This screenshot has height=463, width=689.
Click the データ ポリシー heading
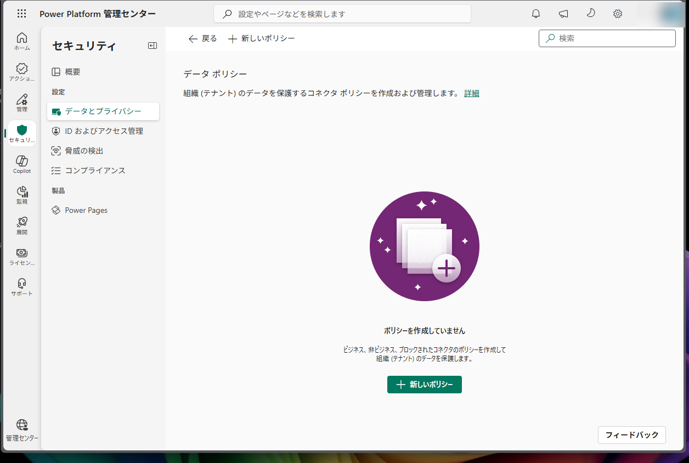[x=215, y=74]
